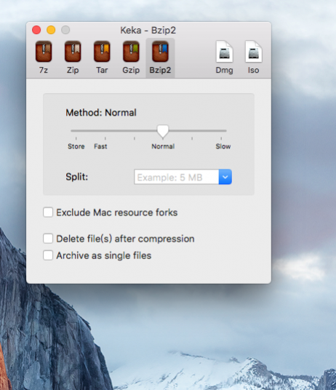Click the Fast label under slider

click(100, 146)
